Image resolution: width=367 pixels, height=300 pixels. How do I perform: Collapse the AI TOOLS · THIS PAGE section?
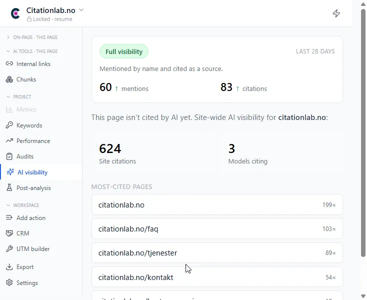tap(32, 51)
